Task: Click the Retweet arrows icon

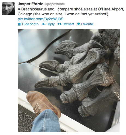Action: 59,24
